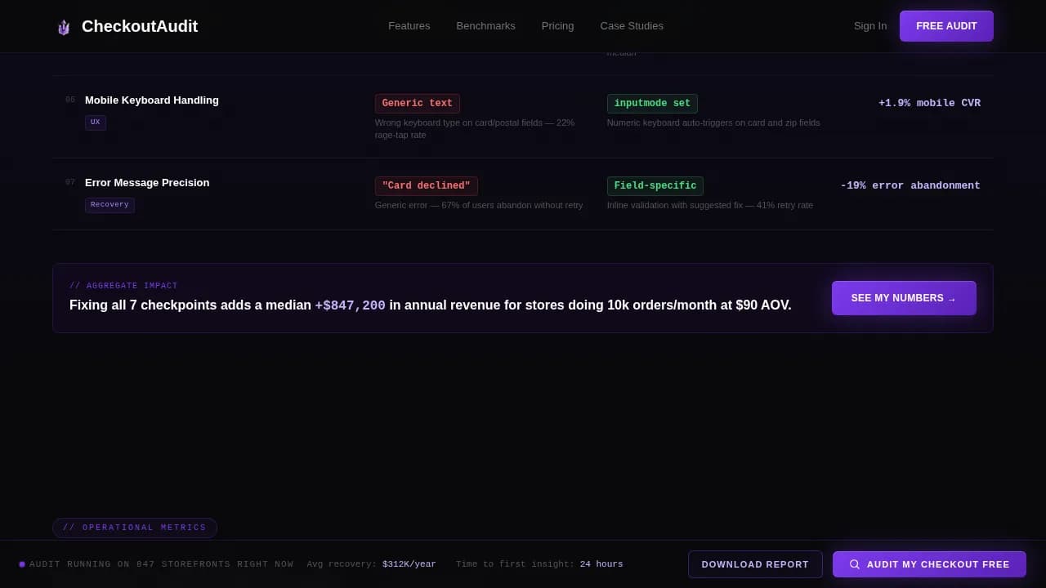Click the audit running on 847 storefronts text
The width and height of the screenshot is (1046, 588).
(x=161, y=564)
